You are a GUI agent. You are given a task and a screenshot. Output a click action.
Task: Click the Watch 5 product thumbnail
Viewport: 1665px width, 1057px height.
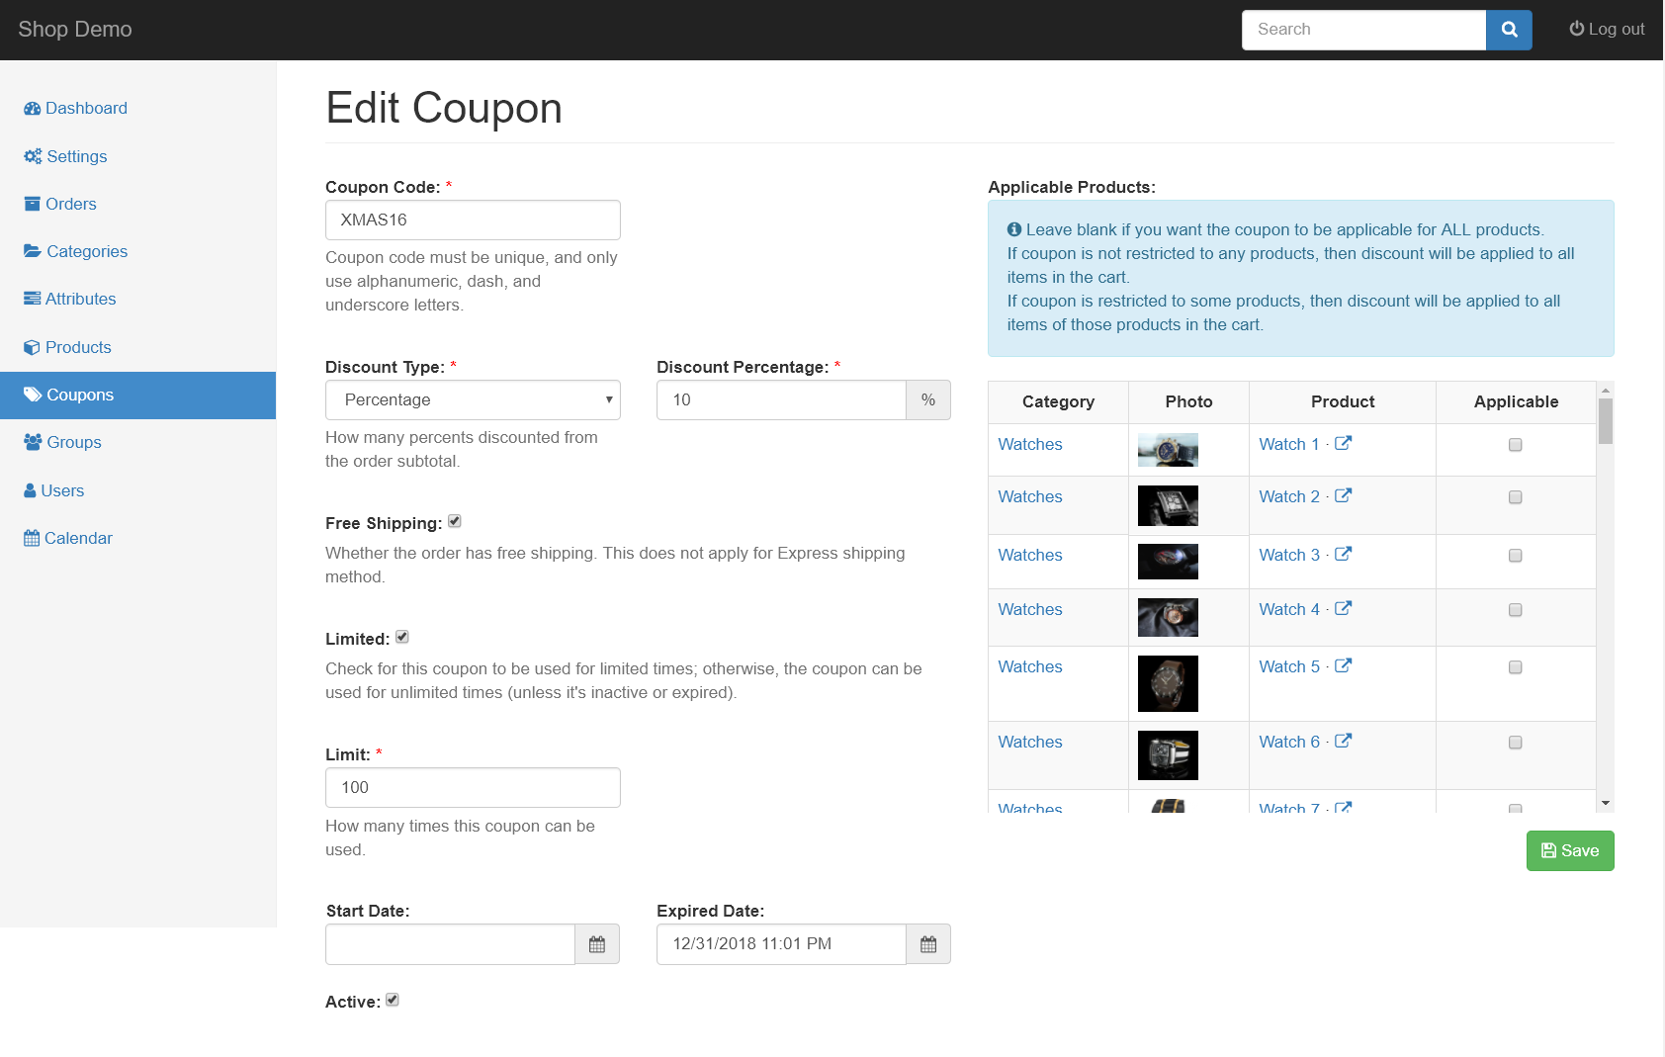(x=1168, y=683)
